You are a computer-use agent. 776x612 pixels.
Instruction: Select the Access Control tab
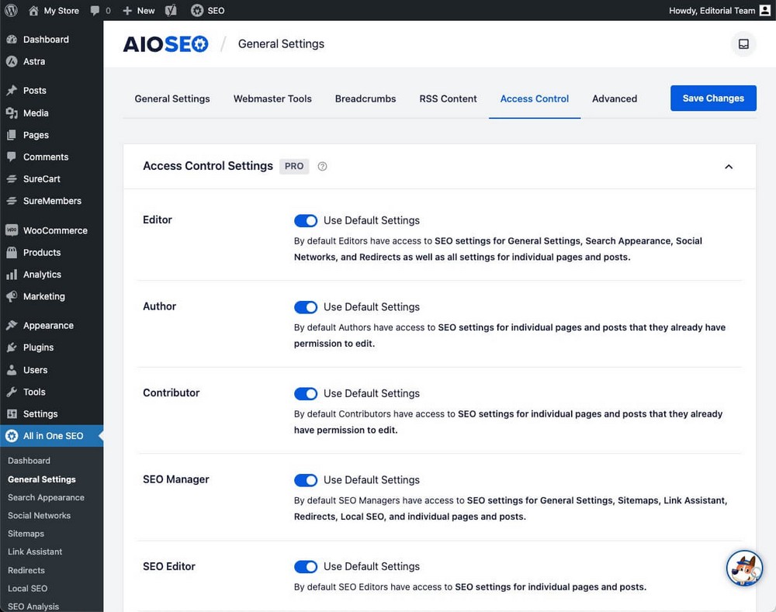click(535, 99)
